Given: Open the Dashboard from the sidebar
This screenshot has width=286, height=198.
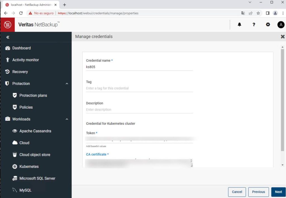Looking at the screenshot, I should point(21,48).
